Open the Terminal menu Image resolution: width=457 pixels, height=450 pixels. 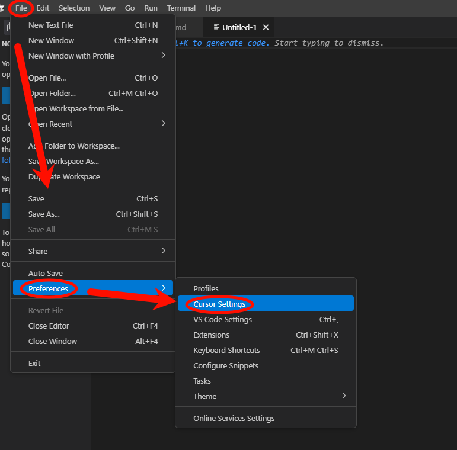(x=181, y=8)
